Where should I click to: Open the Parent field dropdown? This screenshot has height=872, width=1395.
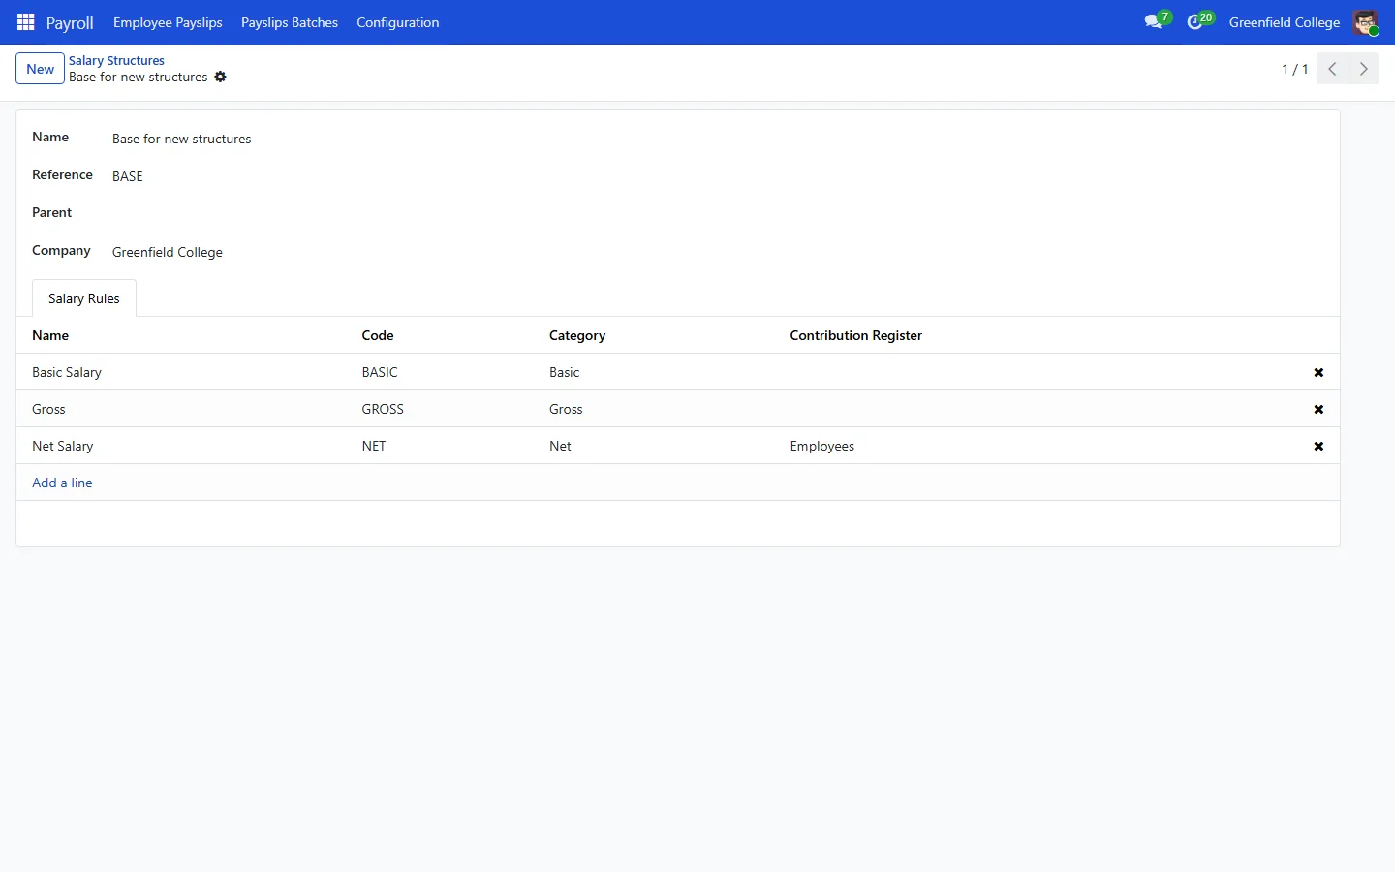tap(718, 213)
